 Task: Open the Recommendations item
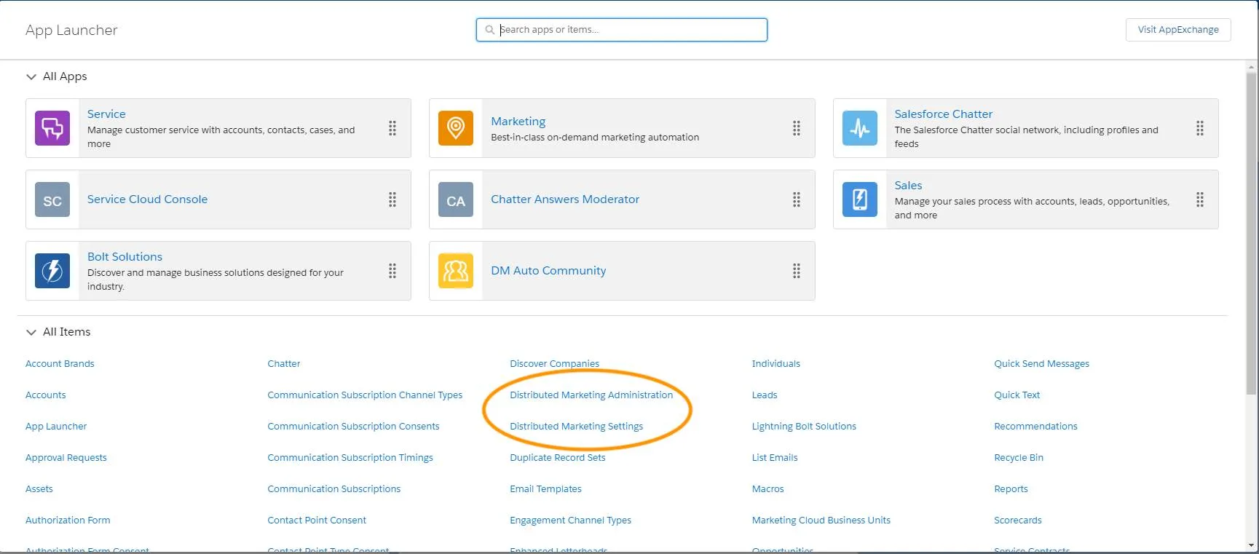(x=1035, y=427)
